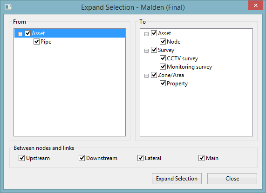Collapse the Zone/Area group in To tree

(x=146, y=76)
